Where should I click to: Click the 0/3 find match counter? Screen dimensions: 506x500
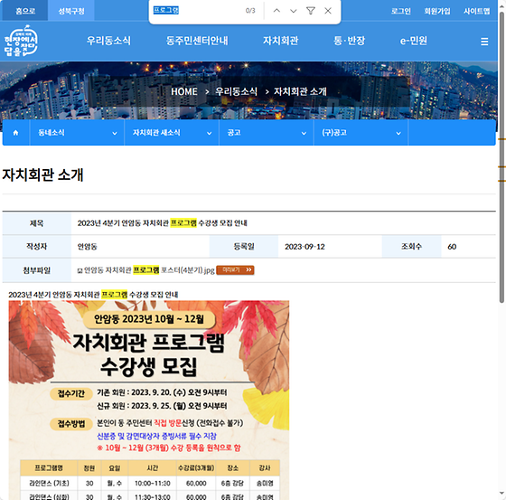tap(250, 11)
